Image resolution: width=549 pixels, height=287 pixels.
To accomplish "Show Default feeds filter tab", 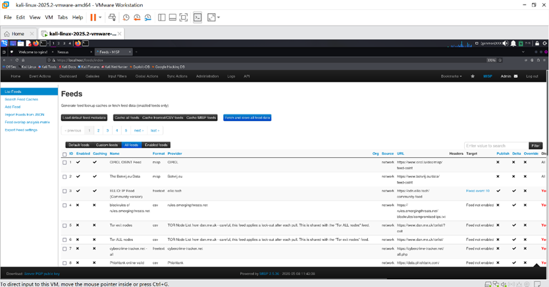I will 79,145.
